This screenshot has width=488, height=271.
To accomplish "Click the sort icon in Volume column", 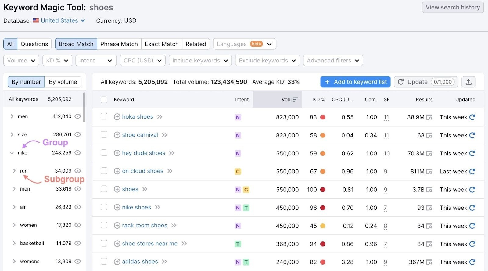I will tap(295, 99).
